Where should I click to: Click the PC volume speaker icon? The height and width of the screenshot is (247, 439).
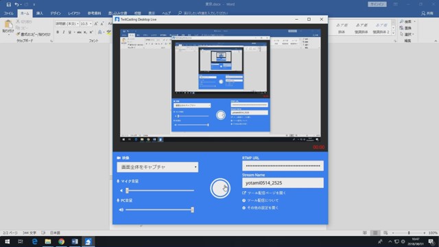pos(121,210)
